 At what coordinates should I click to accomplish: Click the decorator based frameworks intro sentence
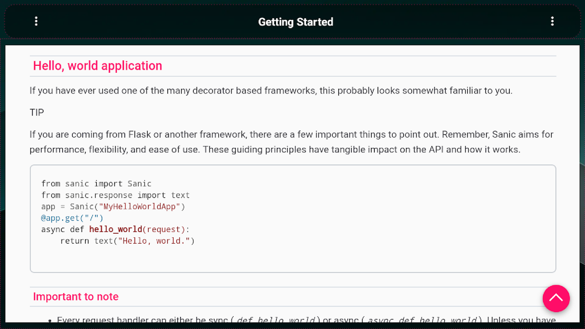pyautogui.click(x=271, y=90)
